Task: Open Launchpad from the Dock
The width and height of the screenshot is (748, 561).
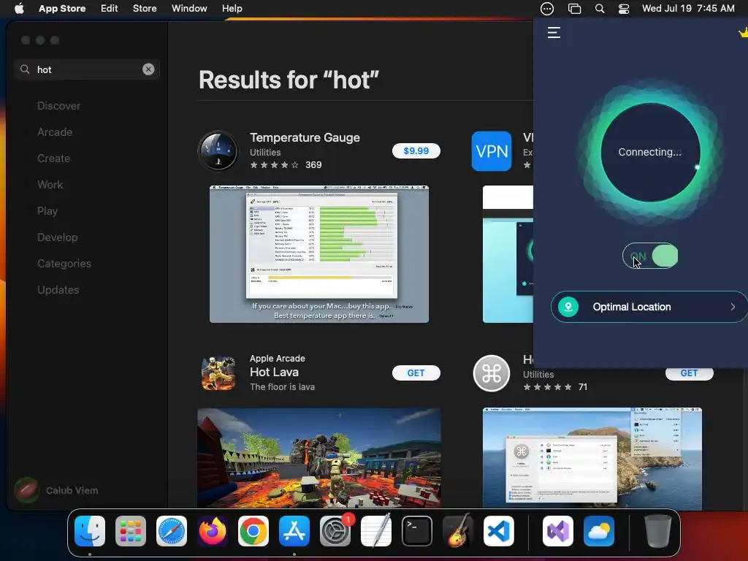Action: coord(131,531)
